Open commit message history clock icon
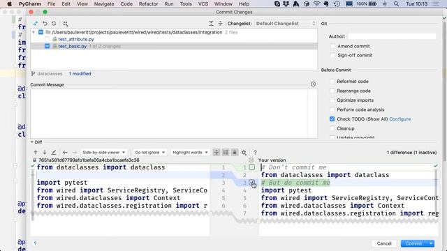447x251 pixels. click(x=313, y=84)
